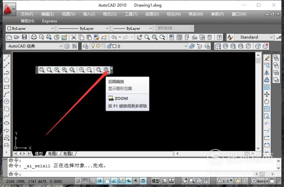Select the Arc draw tool

point(7,94)
